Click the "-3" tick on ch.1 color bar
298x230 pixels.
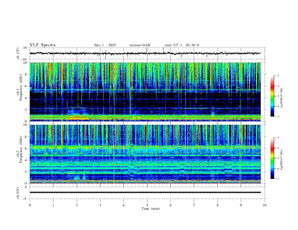[277, 76]
